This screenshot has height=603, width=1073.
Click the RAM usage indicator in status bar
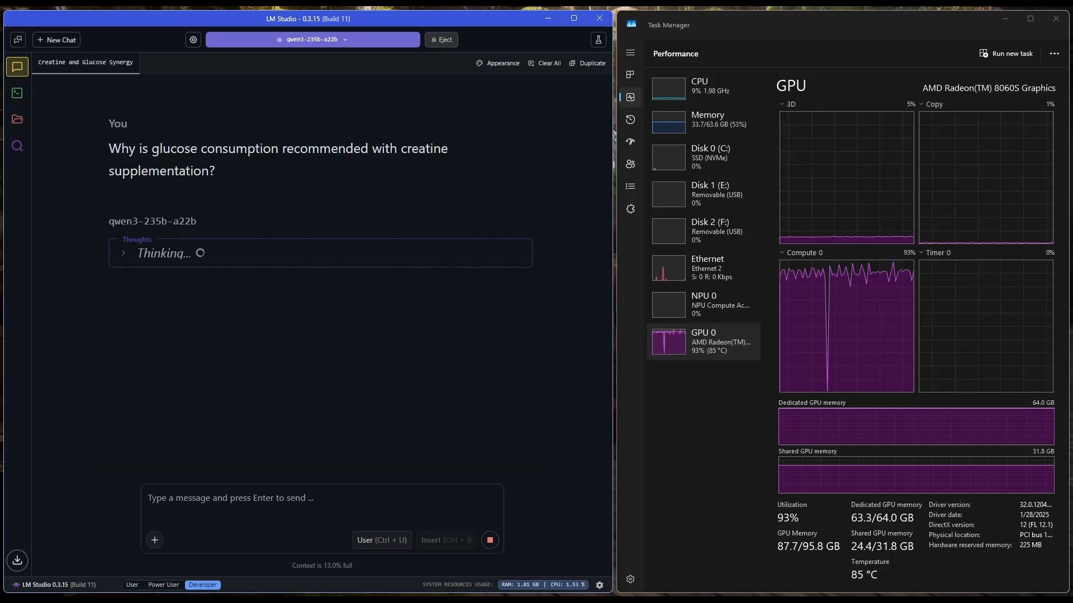pos(520,585)
